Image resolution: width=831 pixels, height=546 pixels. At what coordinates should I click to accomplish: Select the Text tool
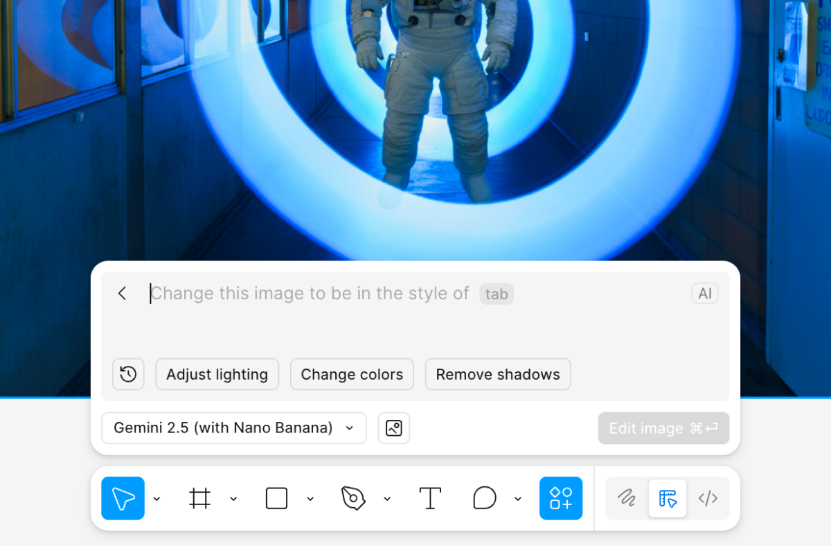[x=430, y=497]
